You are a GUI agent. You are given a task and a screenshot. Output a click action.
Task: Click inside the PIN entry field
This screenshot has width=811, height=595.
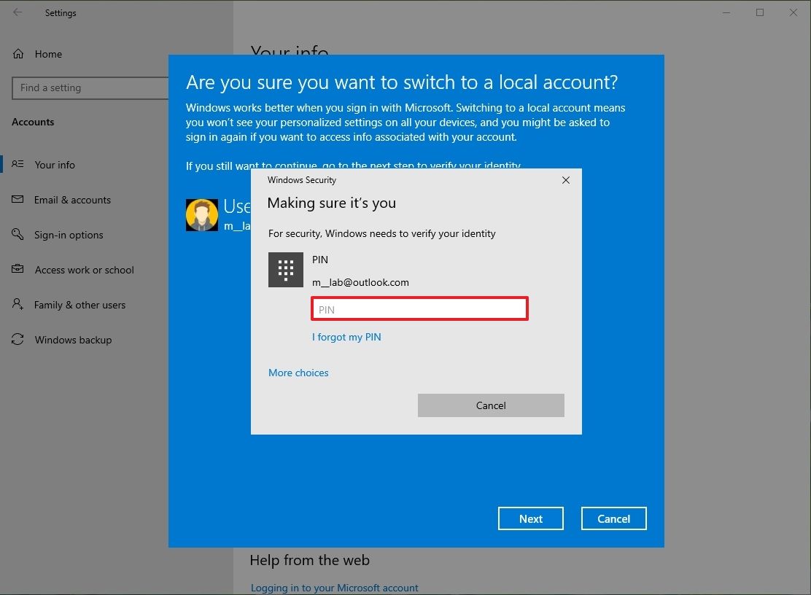coord(419,308)
